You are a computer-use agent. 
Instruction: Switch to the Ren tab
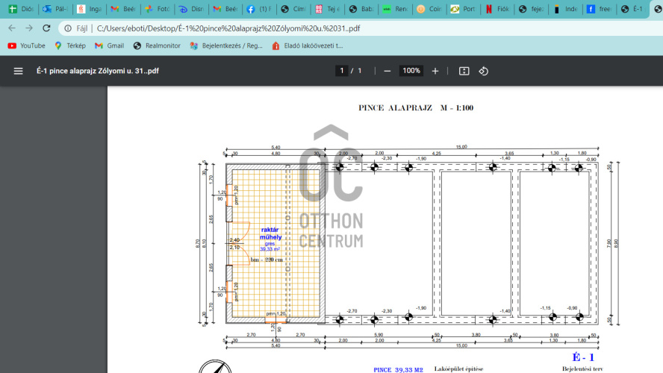click(x=396, y=9)
